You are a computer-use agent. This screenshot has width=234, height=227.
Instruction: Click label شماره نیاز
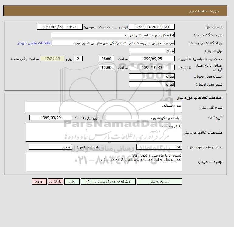point(214,27)
